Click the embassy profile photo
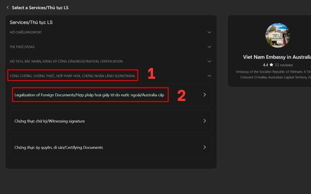This screenshot has height=194, width=311. 278,35
